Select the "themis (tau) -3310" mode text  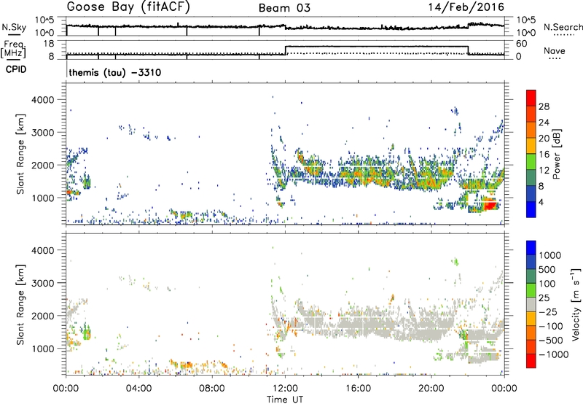click(x=115, y=72)
